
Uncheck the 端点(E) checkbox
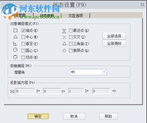click(x=23, y=31)
